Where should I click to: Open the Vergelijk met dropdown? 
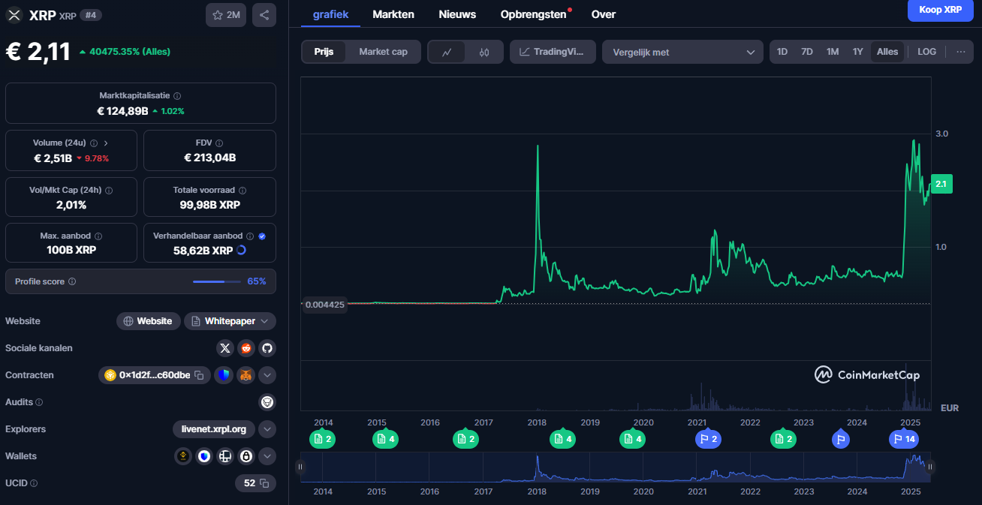coord(682,52)
